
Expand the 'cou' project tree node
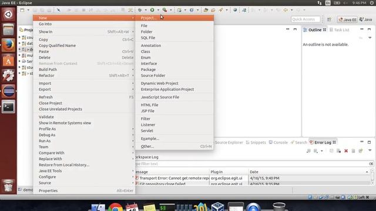pyautogui.click(x=19, y=38)
